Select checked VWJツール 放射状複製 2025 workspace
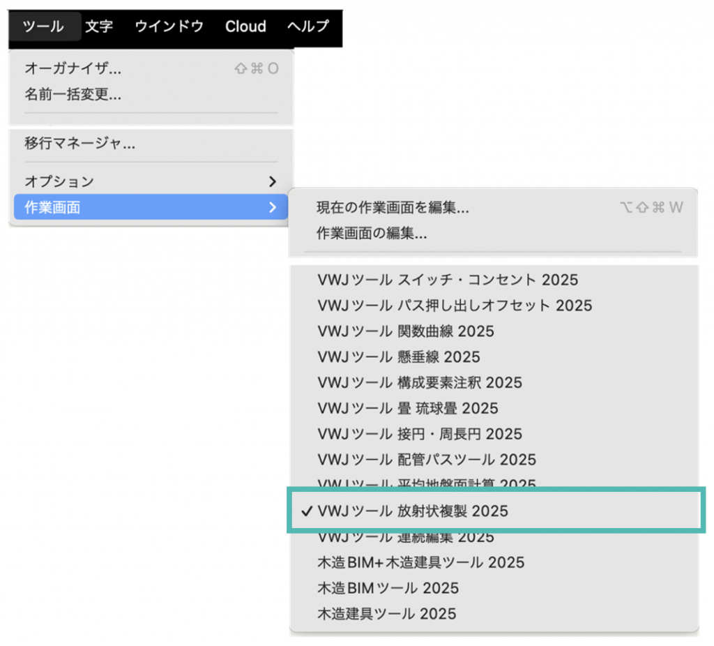 click(x=496, y=511)
